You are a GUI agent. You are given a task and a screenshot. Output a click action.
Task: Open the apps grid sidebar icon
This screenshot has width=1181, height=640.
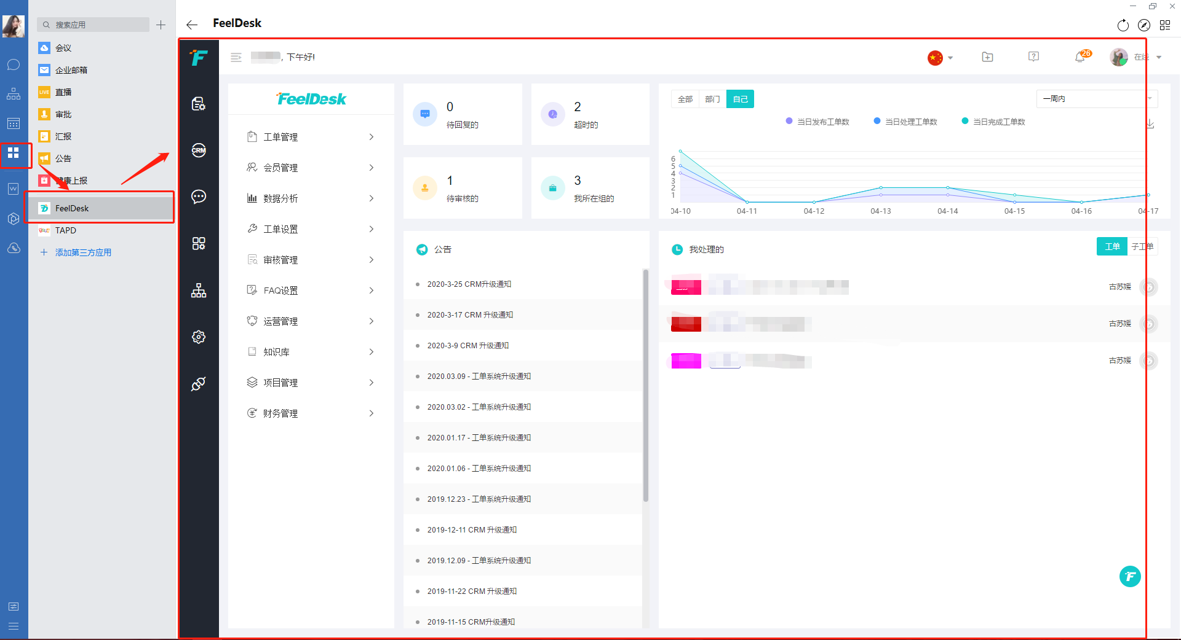coord(199,243)
